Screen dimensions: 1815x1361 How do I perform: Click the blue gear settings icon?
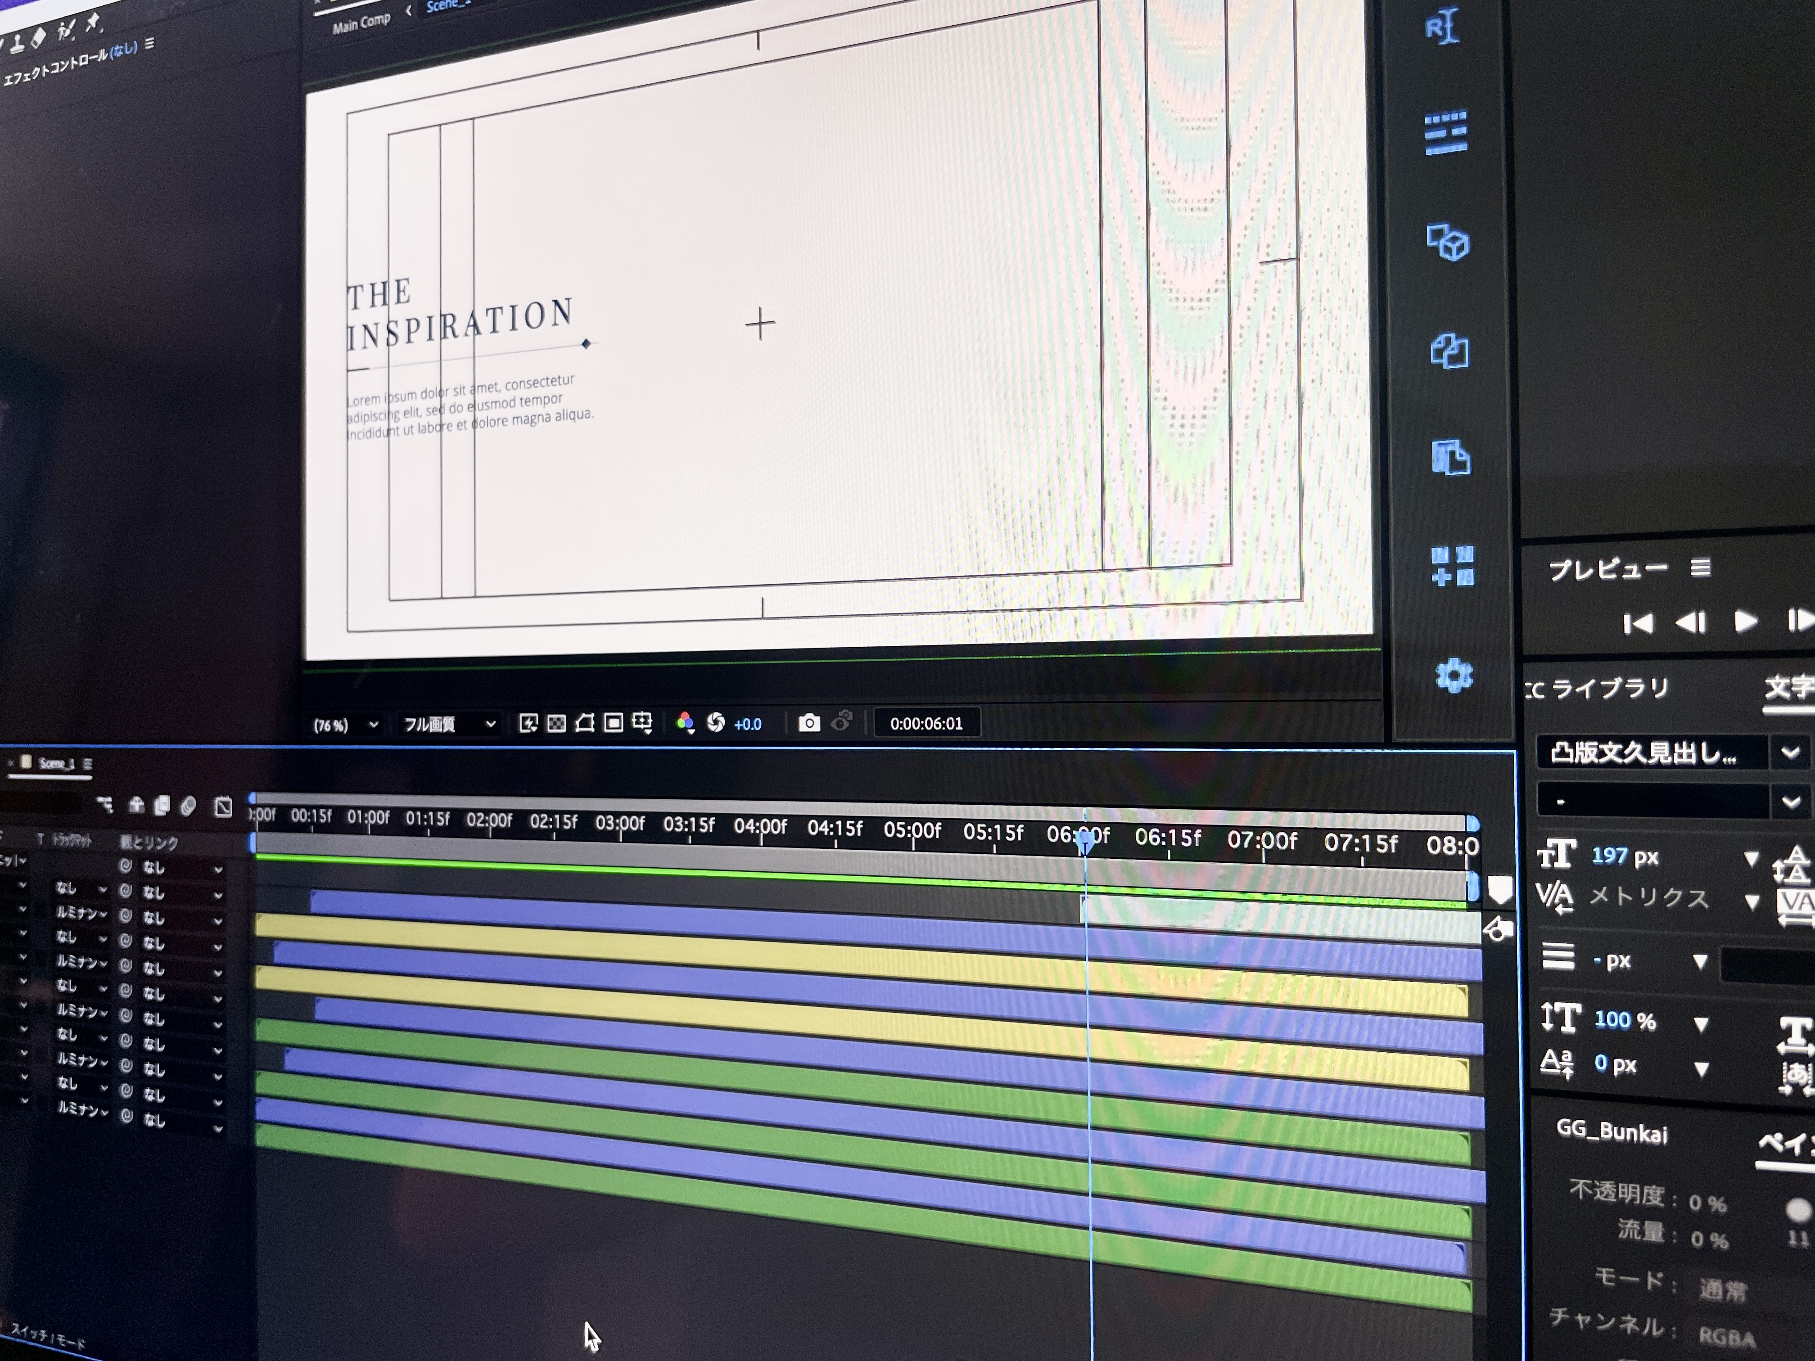tap(1453, 675)
